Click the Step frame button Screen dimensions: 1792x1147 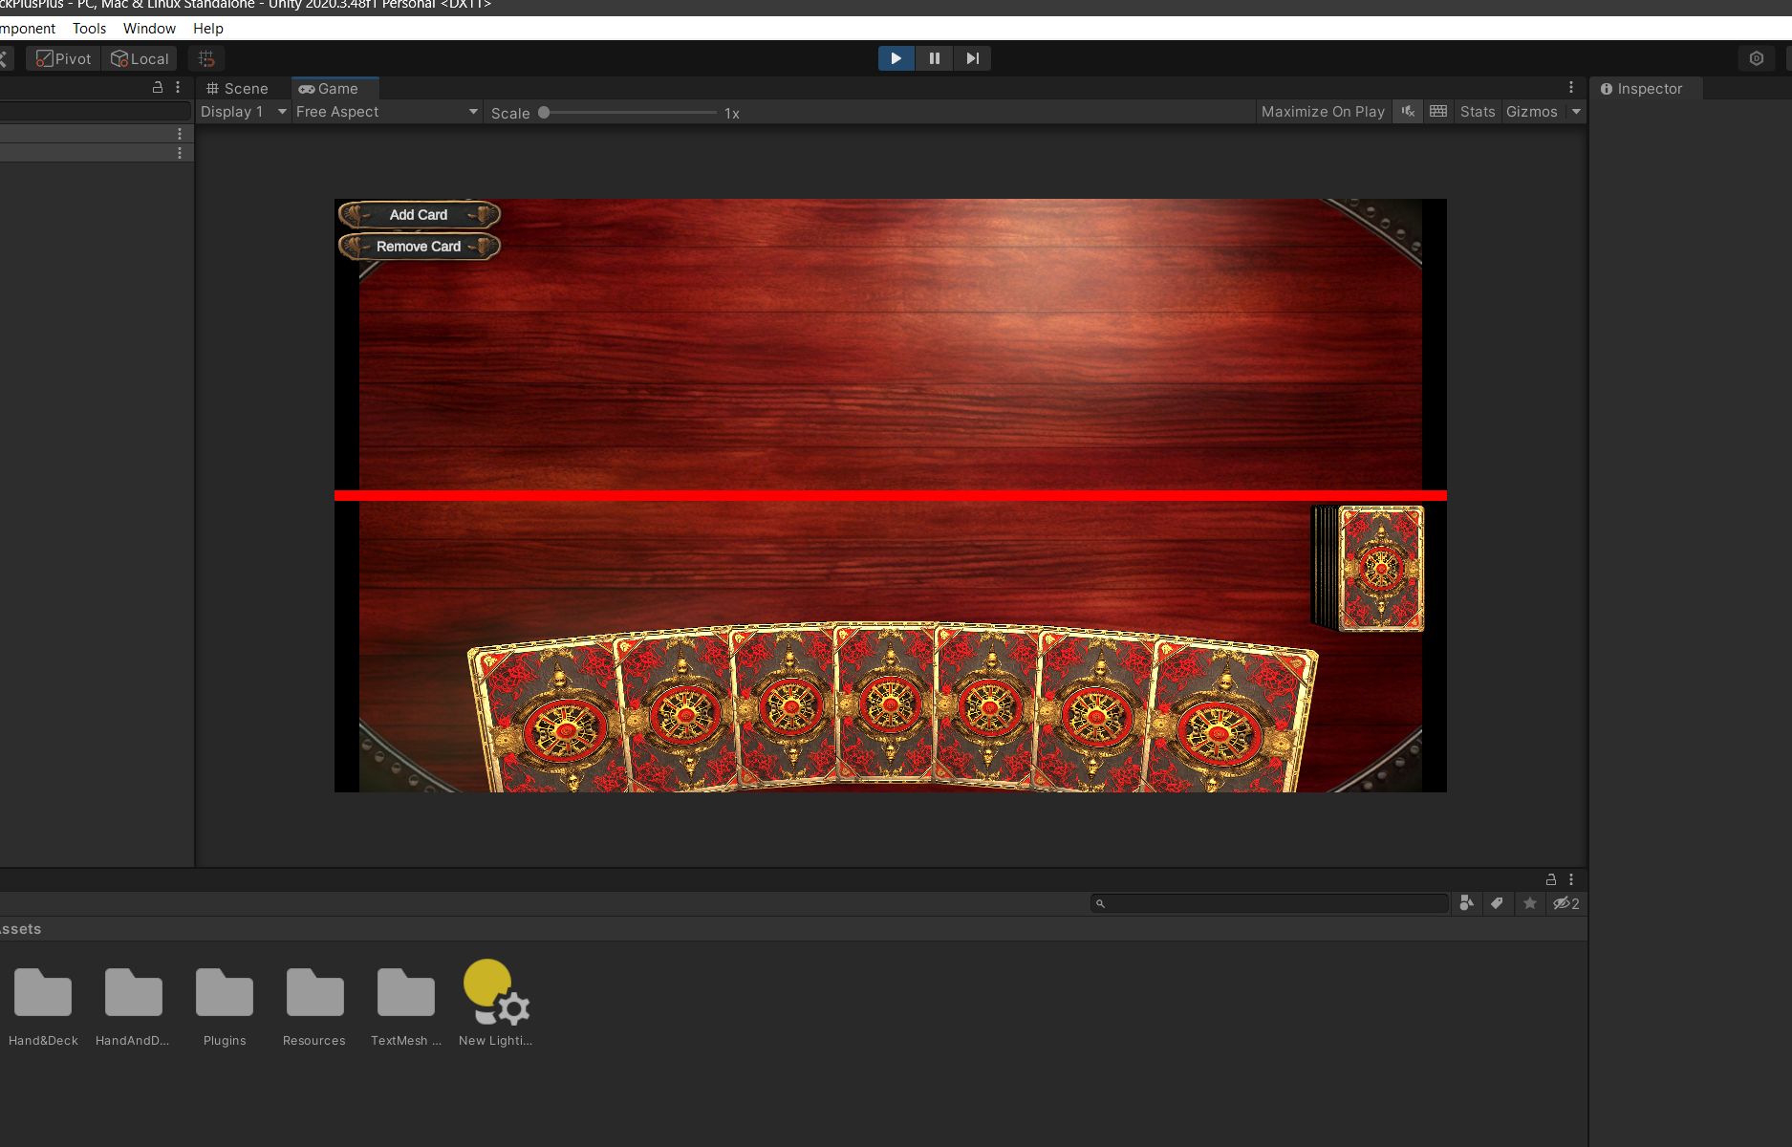point(972,58)
